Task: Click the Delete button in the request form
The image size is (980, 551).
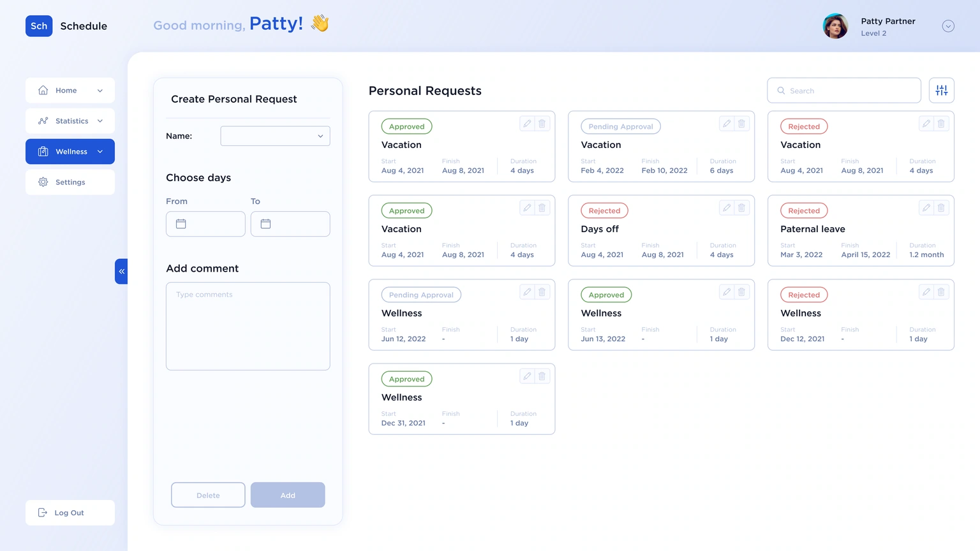Action: [x=208, y=495]
